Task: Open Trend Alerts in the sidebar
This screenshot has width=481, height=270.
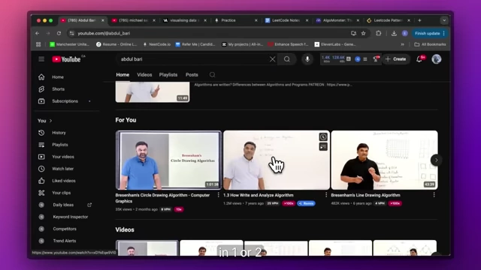Action: [65, 241]
